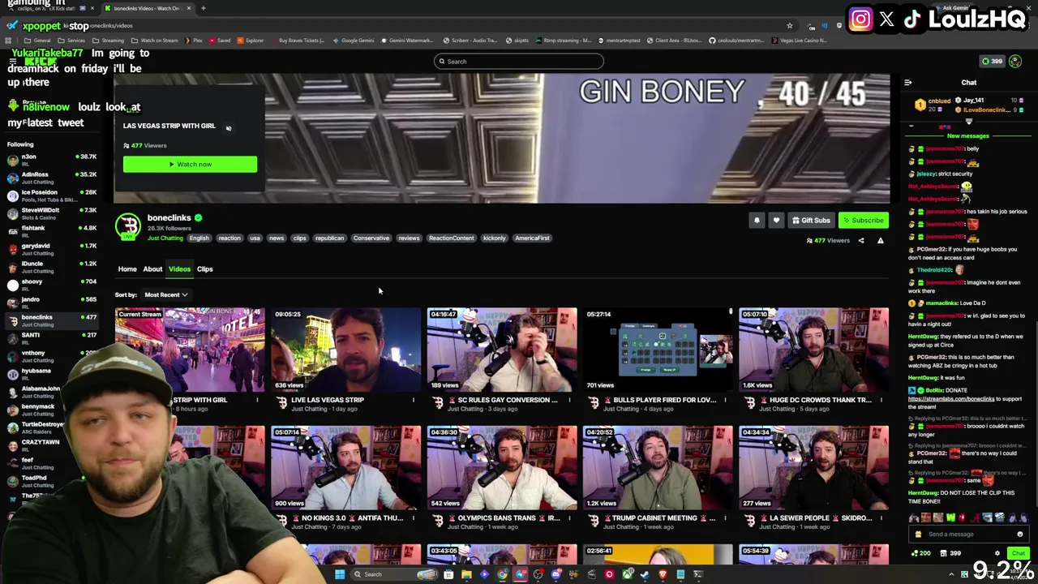Open options for LIVE LAS VEGAS STRIP video
Viewport: 1038px width, 584px height.
(413, 400)
